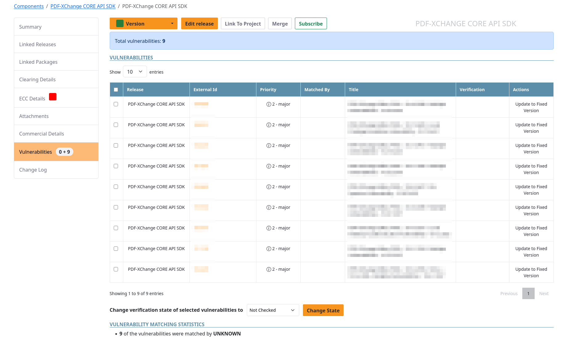Open the Not Checked verification state dropdown
571x337 pixels.
coord(272,310)
